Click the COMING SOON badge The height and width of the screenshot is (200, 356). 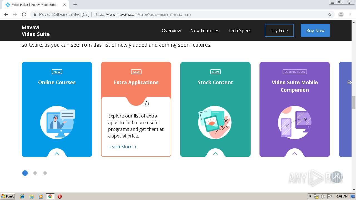(295, 72)
